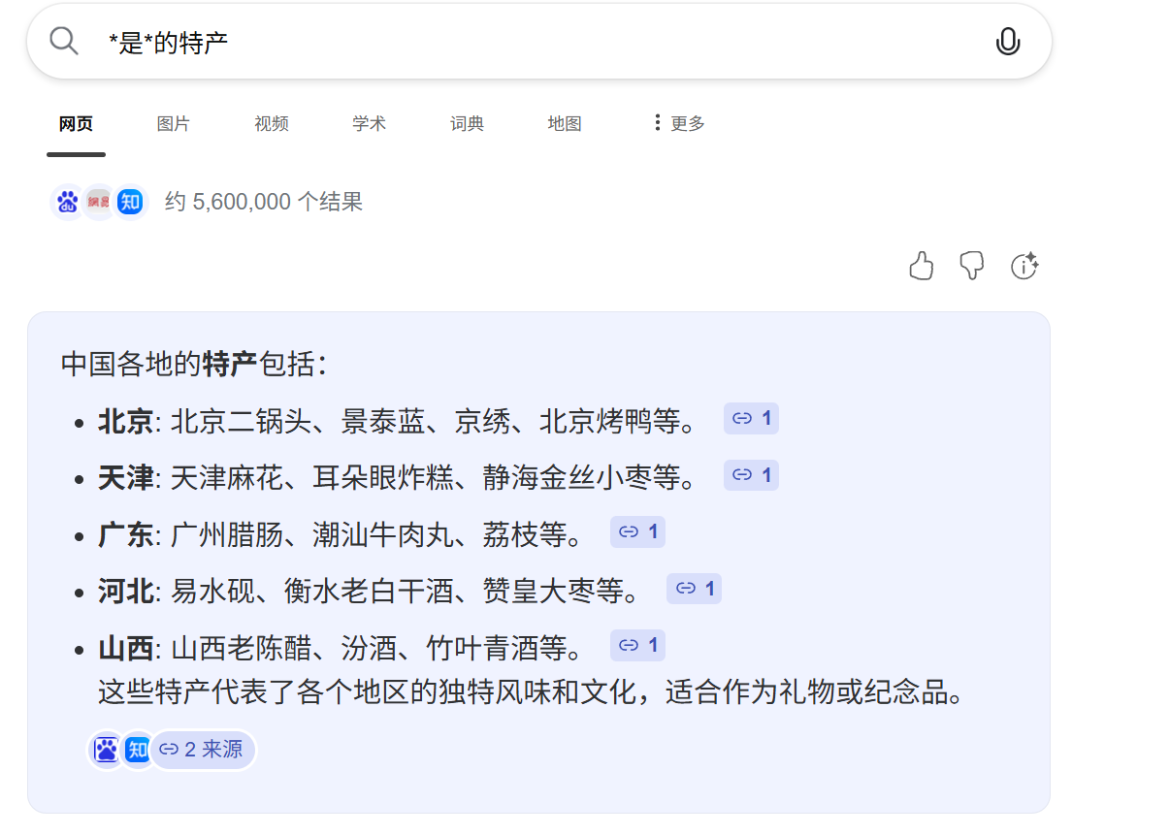
Task: Expand the 更多 menu
Action: (x=679, y=123)
